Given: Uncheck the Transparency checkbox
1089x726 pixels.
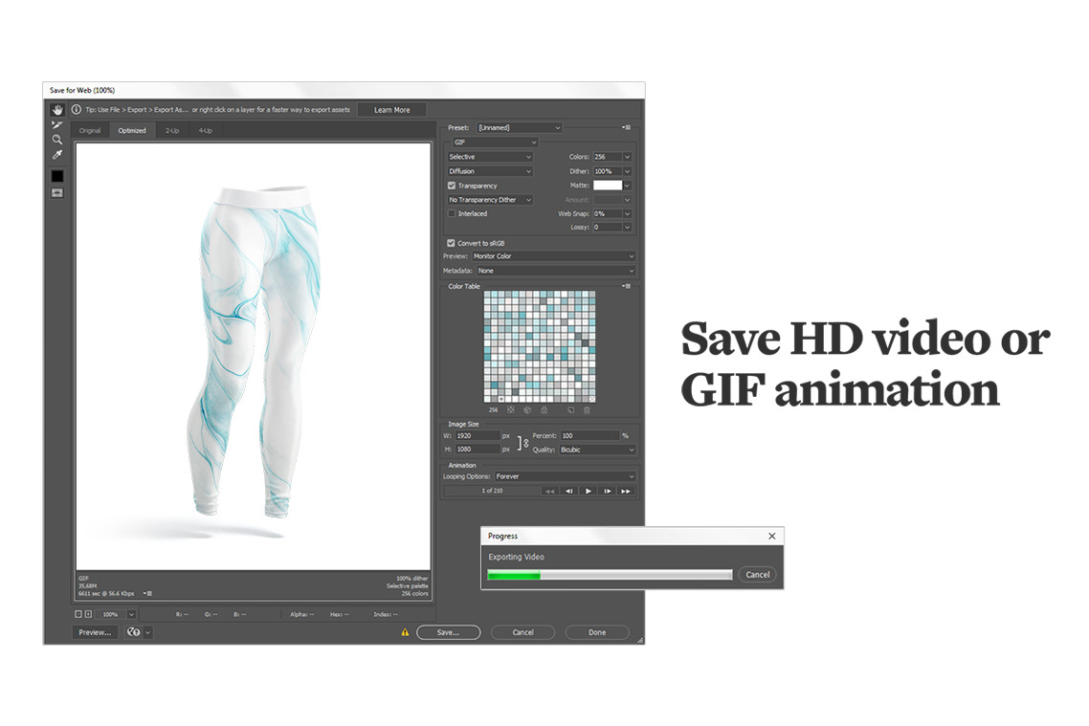Looking at the screenshot, I should point(452,186).
